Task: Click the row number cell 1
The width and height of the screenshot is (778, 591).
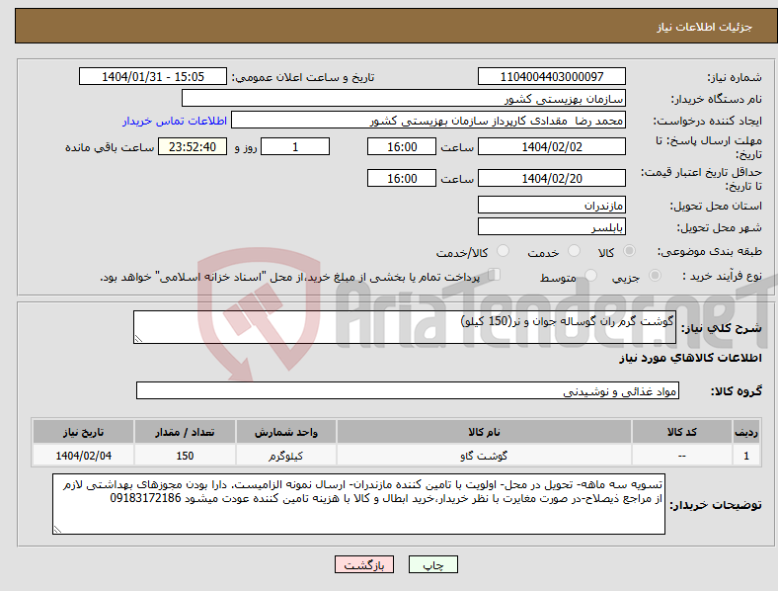Action: [x=746, y=455]
